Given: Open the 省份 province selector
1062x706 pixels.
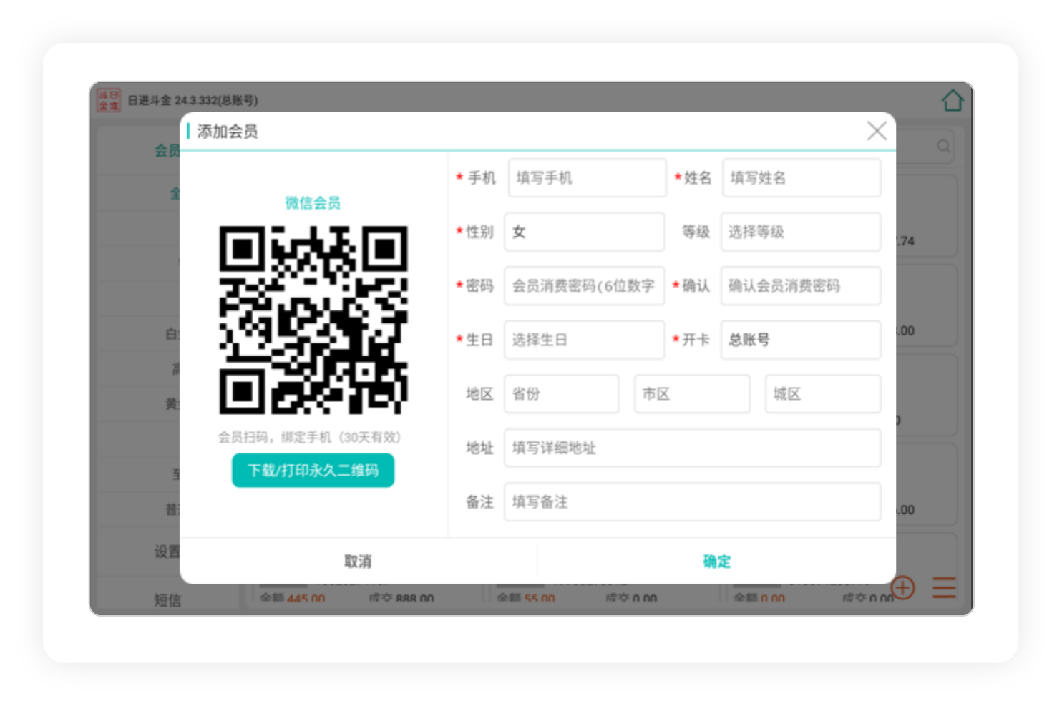Looking at the screenshot, I should pos(562,393).
